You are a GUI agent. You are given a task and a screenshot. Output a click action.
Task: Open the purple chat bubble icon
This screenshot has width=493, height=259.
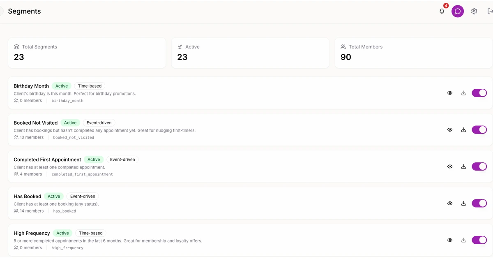[x=457, y=12]
